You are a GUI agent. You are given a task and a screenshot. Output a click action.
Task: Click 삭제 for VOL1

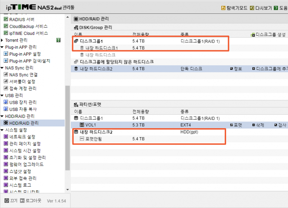pos(258,125)
